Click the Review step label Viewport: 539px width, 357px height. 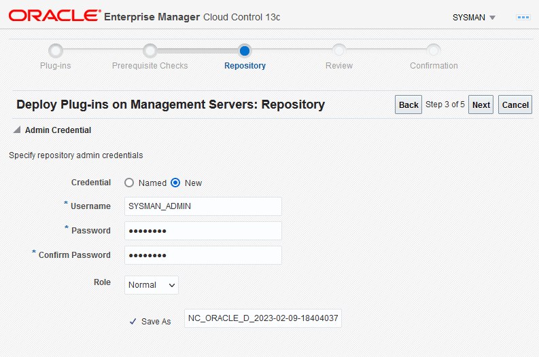(x=339, y=66)
